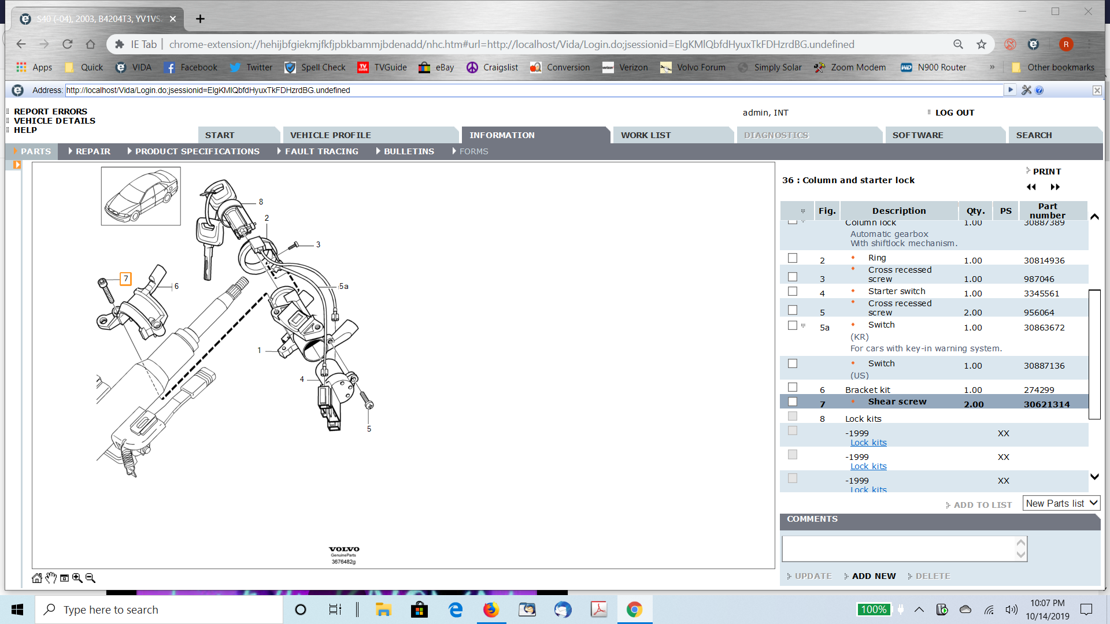Open IE Tab settings wrench icon
Viewport: 1110px width, 624px height.
click(1027, 90)
